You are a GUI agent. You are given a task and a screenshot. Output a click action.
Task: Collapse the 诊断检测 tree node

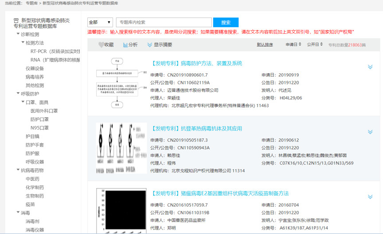18,34
